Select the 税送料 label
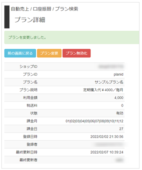Viewport: 142px width, 170px height. pyautogui.click(x=32, y=106)
